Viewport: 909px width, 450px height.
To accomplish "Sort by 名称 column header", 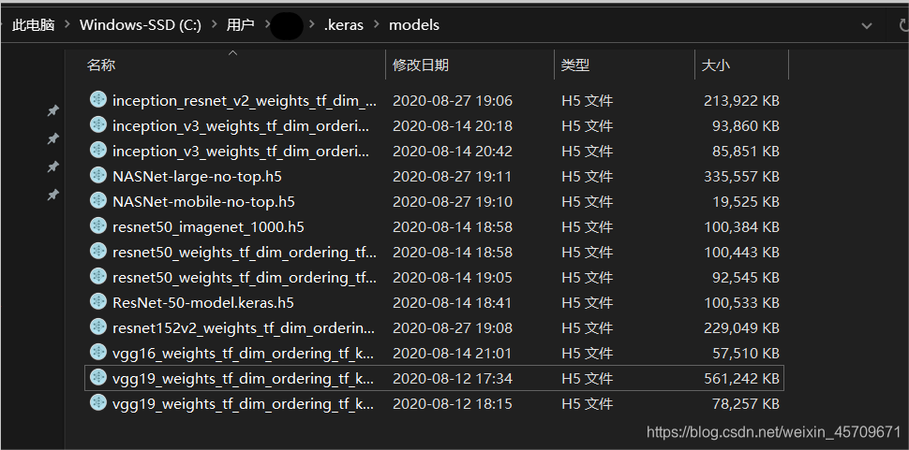I will point(101,65).
